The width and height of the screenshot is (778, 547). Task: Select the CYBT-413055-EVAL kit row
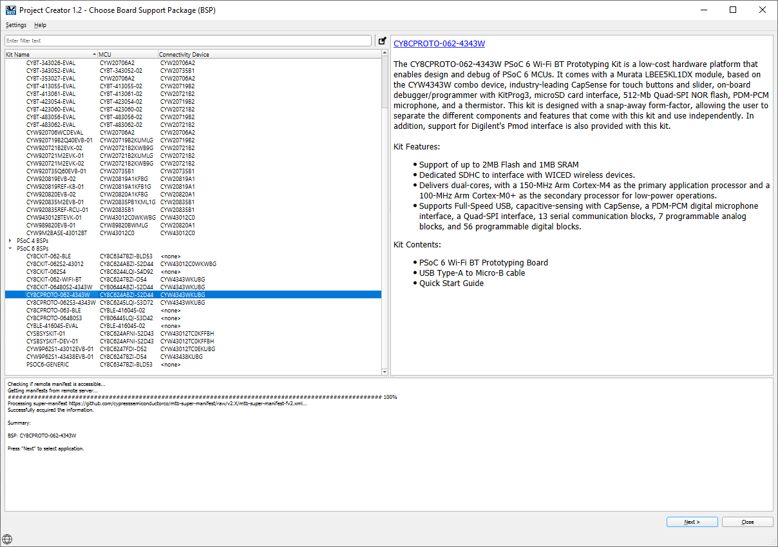(193, 86)
